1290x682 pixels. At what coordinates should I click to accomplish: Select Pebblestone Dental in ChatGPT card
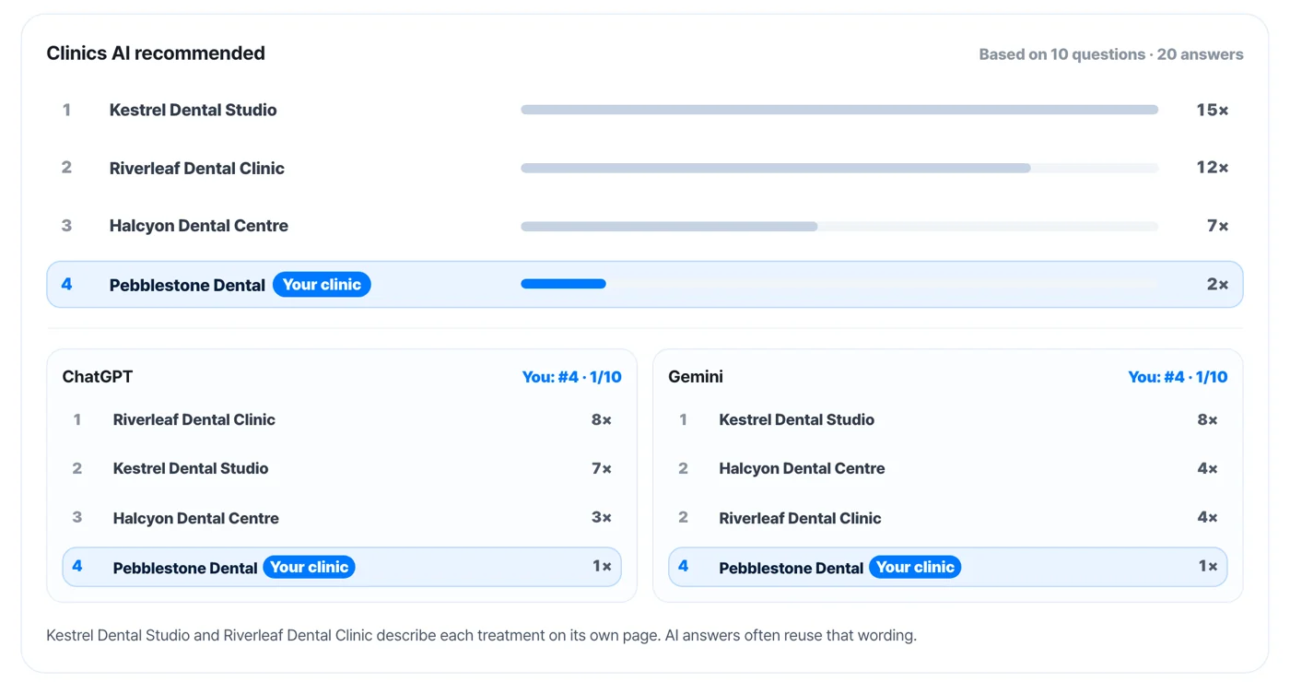coord(342,567)
